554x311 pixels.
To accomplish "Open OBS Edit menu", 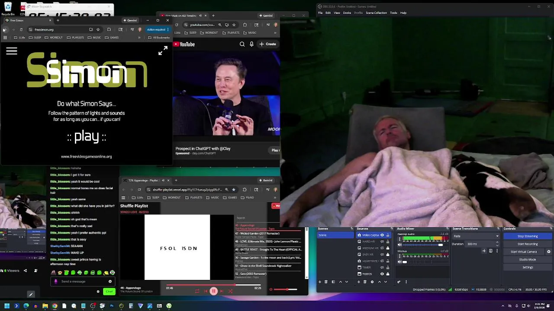I will pyautogui.click(x=328, y=13).
